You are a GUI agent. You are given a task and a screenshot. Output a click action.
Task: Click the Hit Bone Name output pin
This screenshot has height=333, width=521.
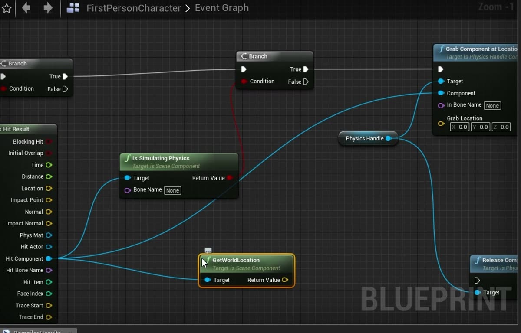pyautogui.click(x=49, y=270)
